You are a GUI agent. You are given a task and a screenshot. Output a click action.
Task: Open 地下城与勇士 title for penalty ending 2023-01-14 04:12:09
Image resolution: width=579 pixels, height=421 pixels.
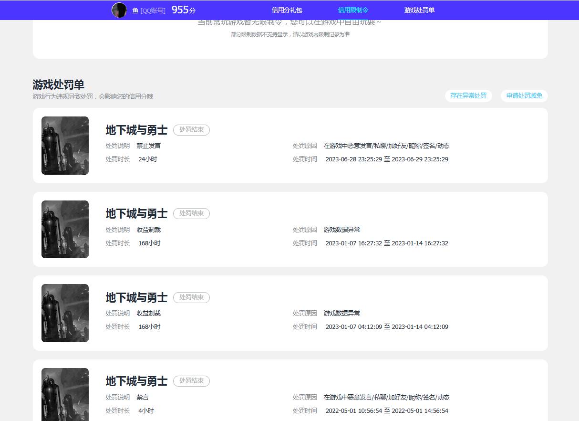(x=136, y=297)
